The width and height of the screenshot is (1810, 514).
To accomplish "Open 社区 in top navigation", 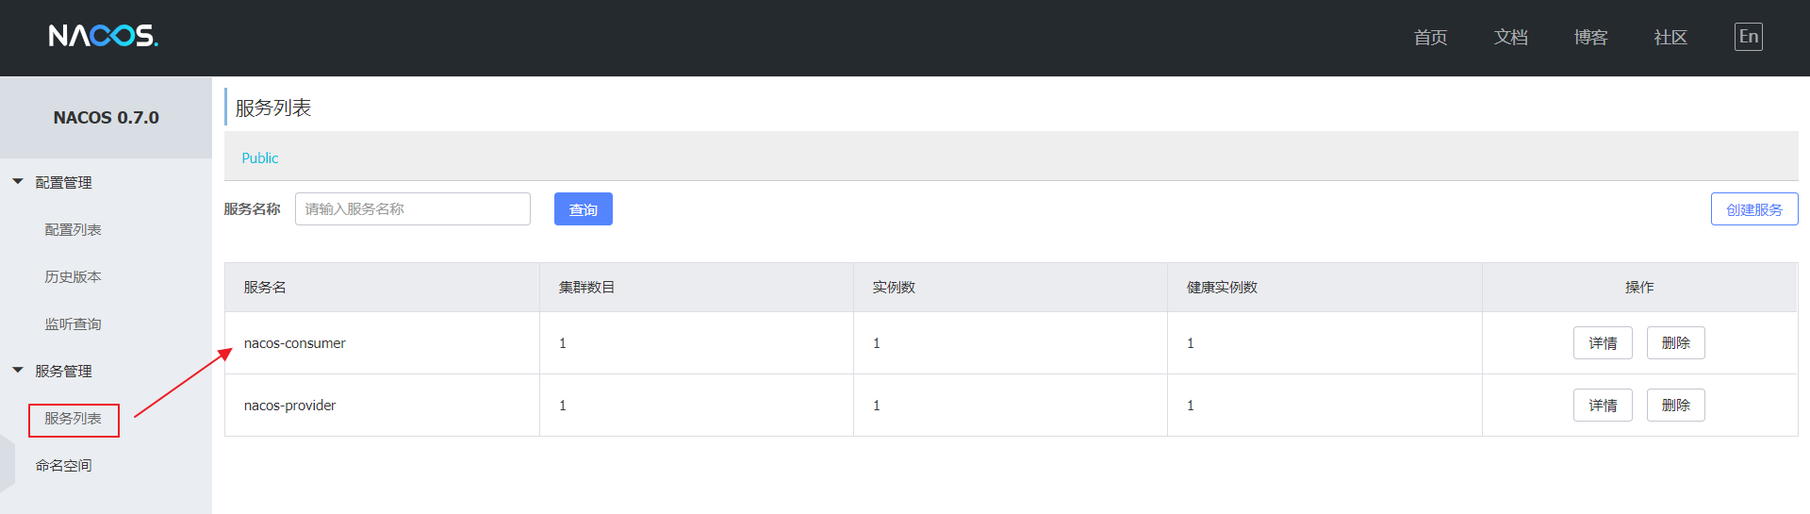I will click(1670, 37).
